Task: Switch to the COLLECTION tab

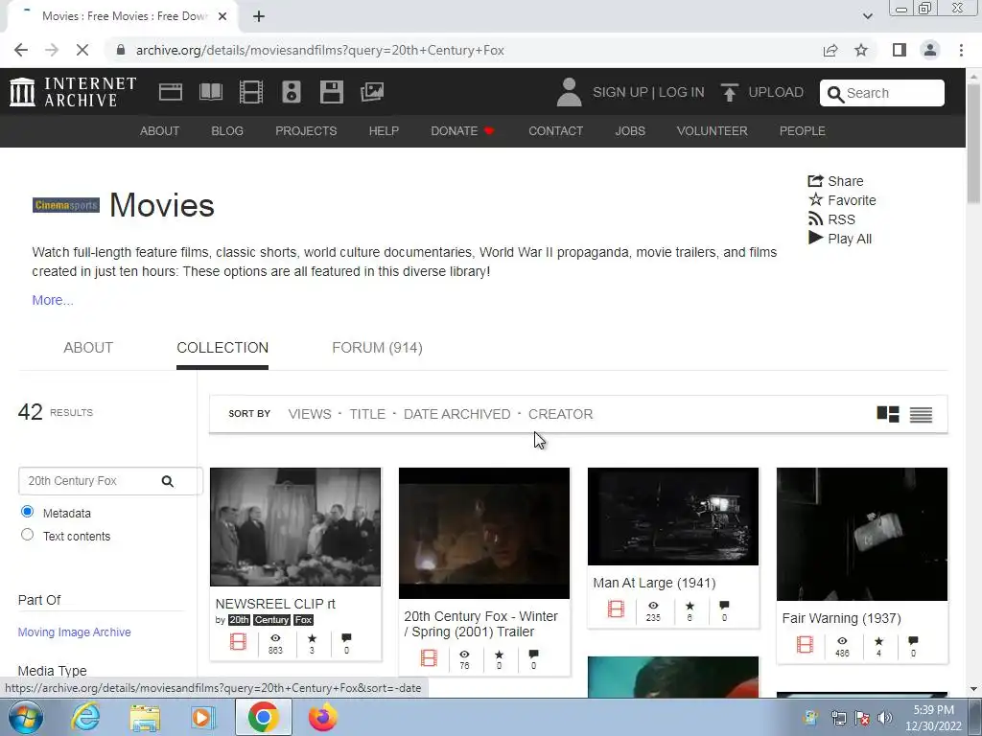Action: coord(222,348)
